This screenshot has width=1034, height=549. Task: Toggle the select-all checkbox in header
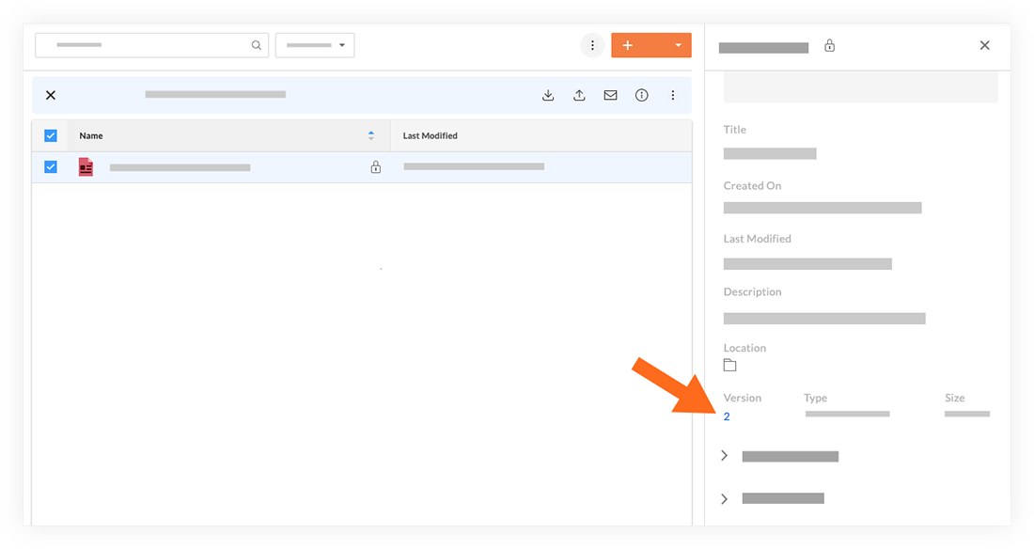[51, 135]
